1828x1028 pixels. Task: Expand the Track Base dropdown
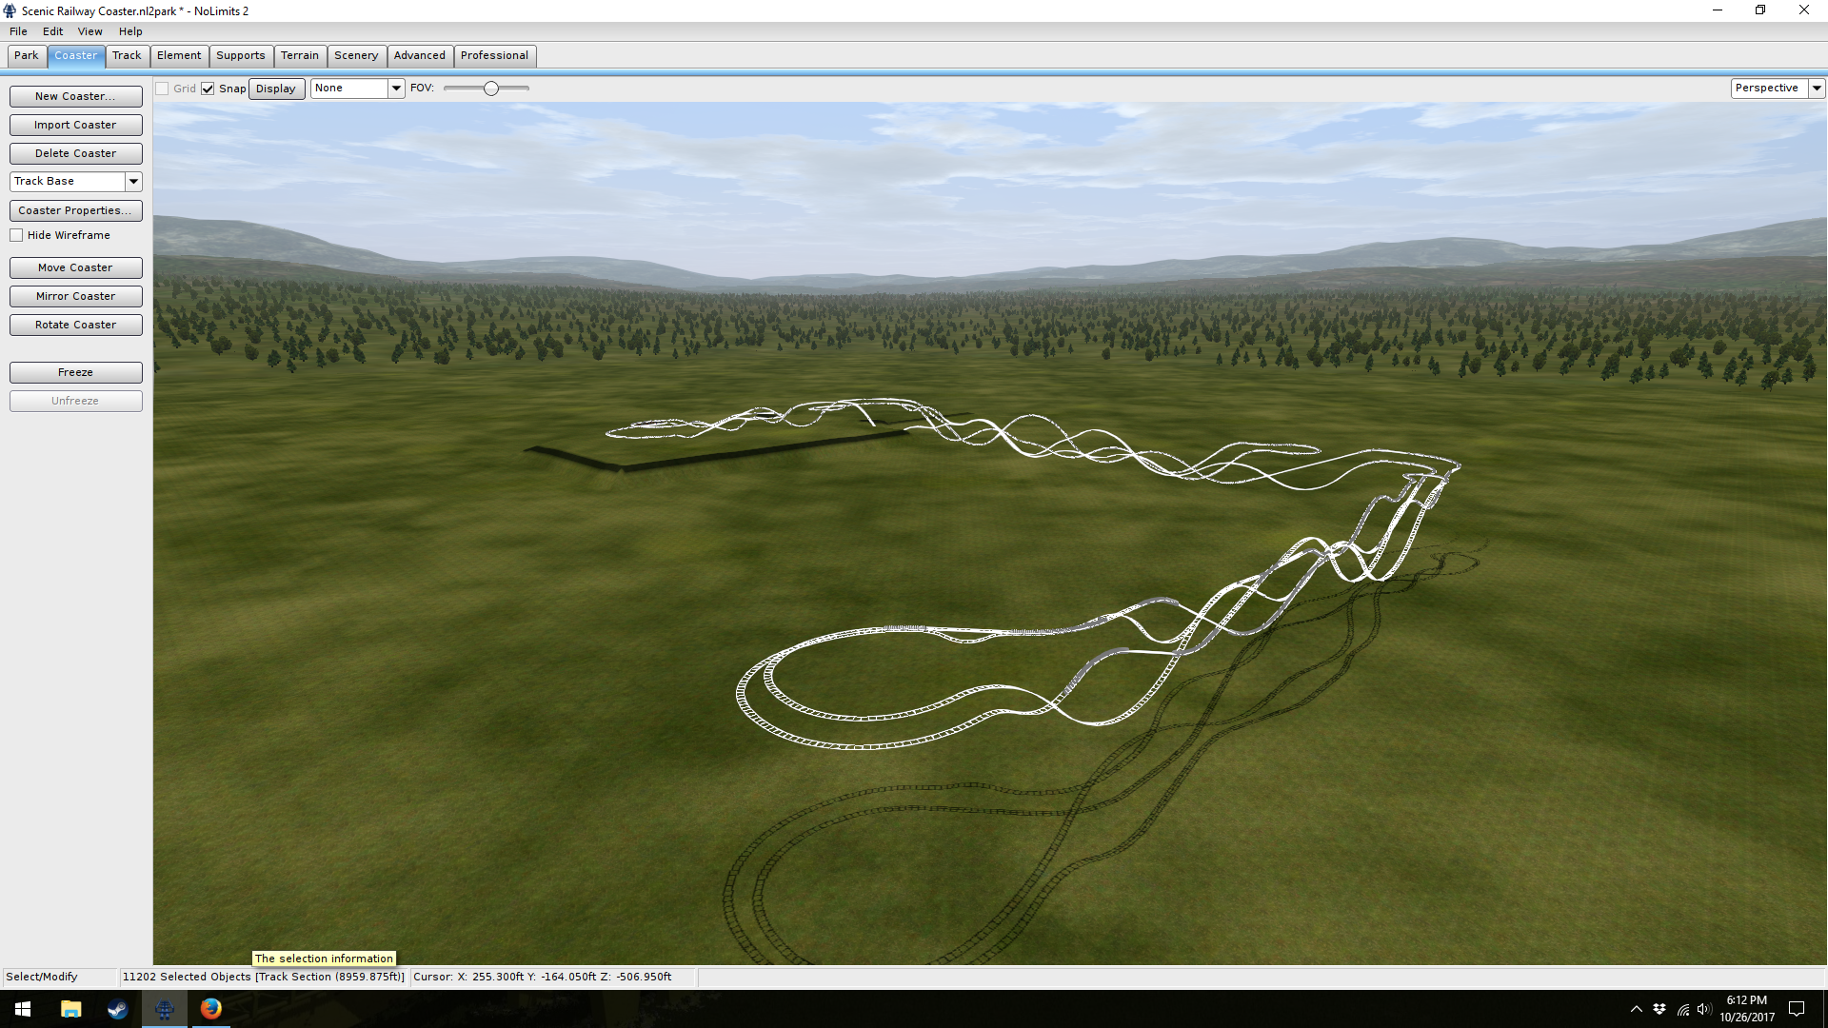tap(133, 182)
